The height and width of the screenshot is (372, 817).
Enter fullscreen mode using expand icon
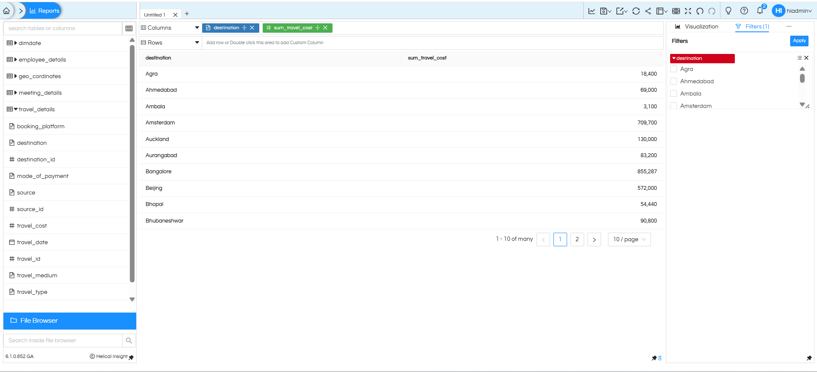coord(688,11)
